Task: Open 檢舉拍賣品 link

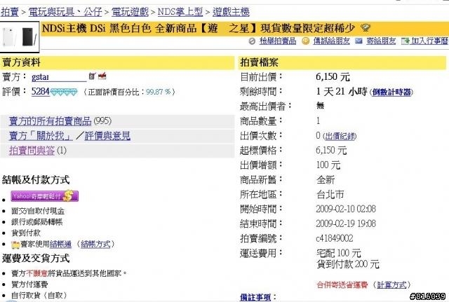Action: click(x=278, y=41)
